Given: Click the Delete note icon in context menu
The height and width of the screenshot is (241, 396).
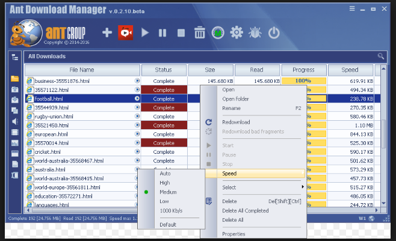Looking at the screenshot, I should [209, 201].
